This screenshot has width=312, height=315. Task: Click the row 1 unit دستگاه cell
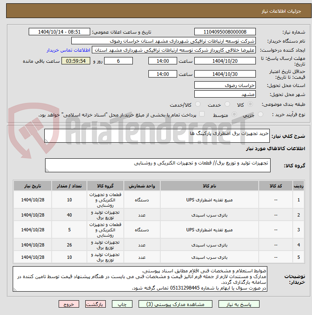coord(142,200)
